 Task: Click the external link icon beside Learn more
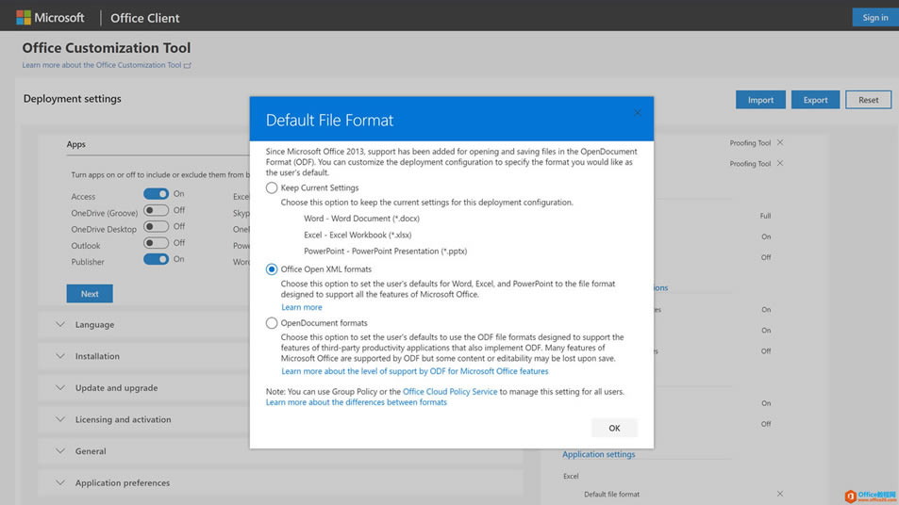click(188, 66)
